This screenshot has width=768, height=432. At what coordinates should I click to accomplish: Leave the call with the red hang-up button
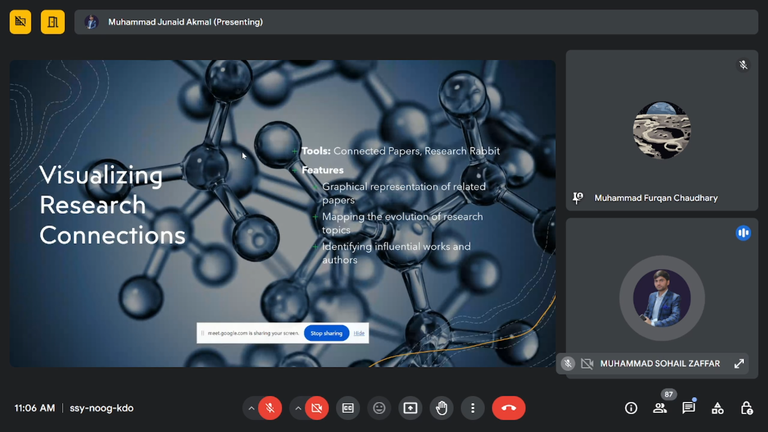coord(509,408)
